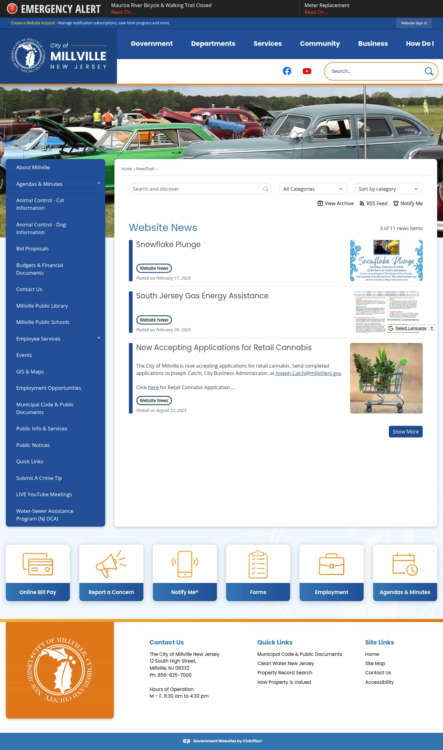
Task: Click the View Archive icon
Action: click(x=320, y=203)
